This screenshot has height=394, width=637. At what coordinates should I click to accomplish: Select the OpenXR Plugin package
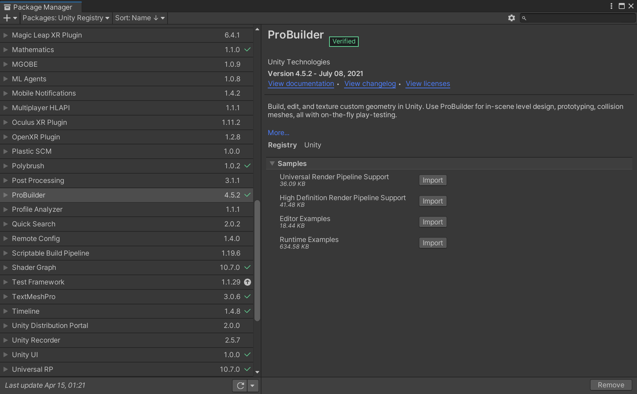pyautogui.click(x=126, y=137)
